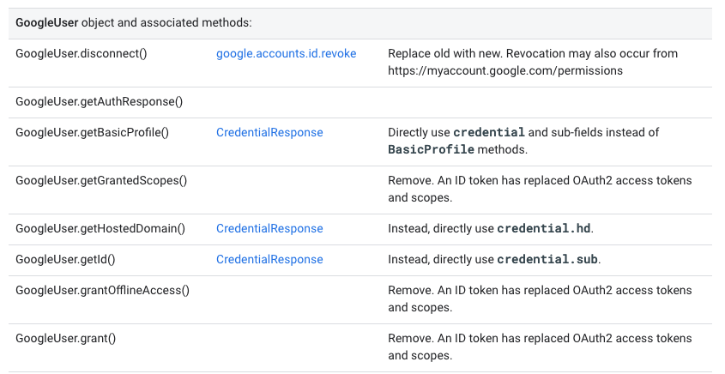Click the GoogleUser.grantOfflineAccess() method text

pyautogui.click(x=103, y=290)
